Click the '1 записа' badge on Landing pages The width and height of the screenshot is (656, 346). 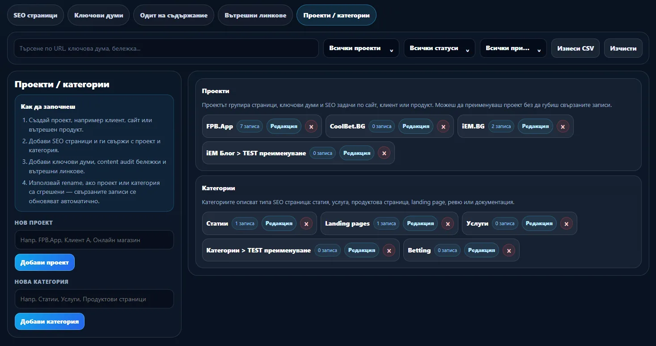pyautogui.click(x=386, y=223)
